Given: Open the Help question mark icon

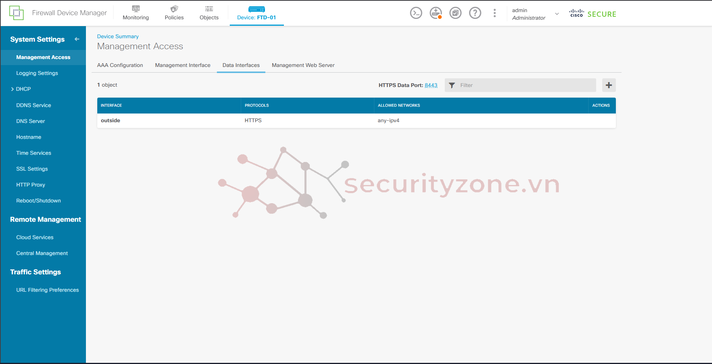Looking at the screenshot, I should coord(475,13).
